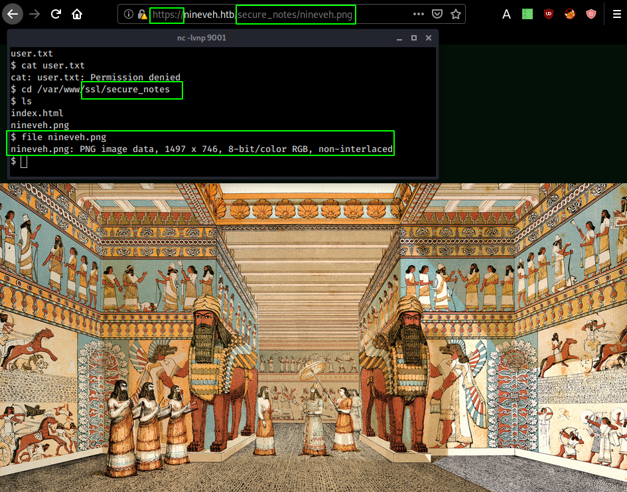Save page to Pocket

[437, 15]
